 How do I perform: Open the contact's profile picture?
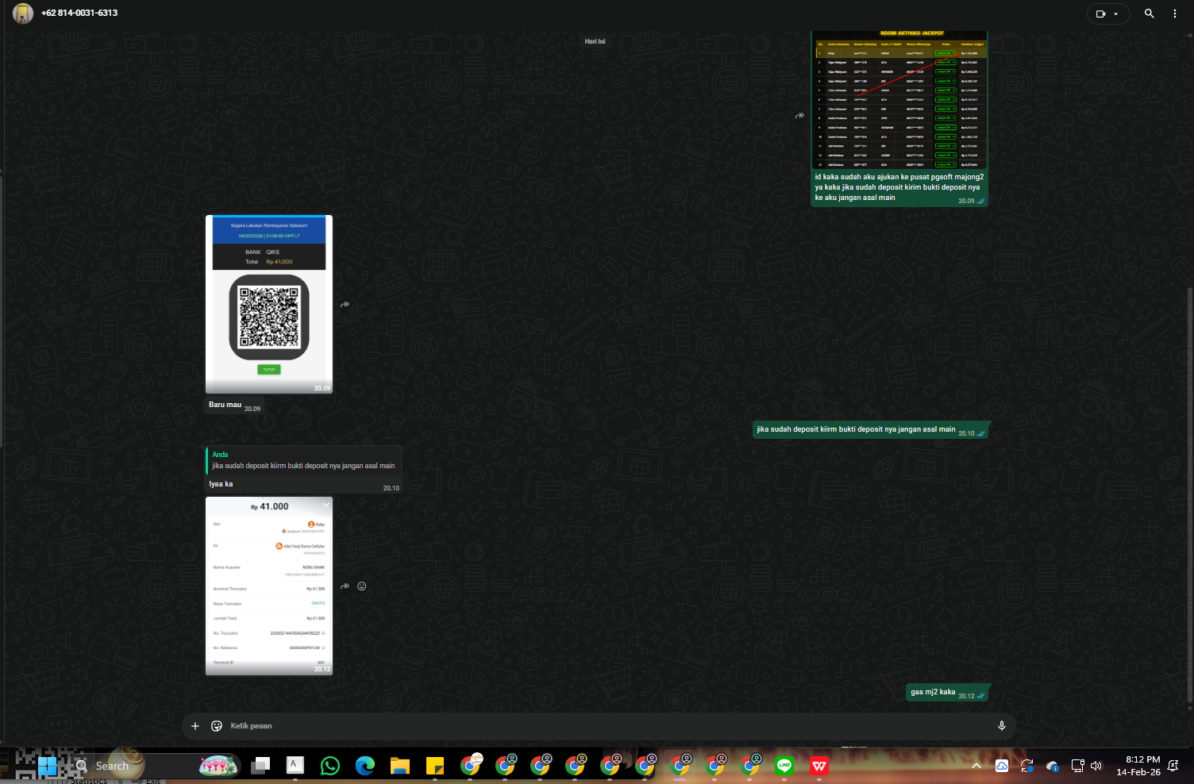[23, 13]
